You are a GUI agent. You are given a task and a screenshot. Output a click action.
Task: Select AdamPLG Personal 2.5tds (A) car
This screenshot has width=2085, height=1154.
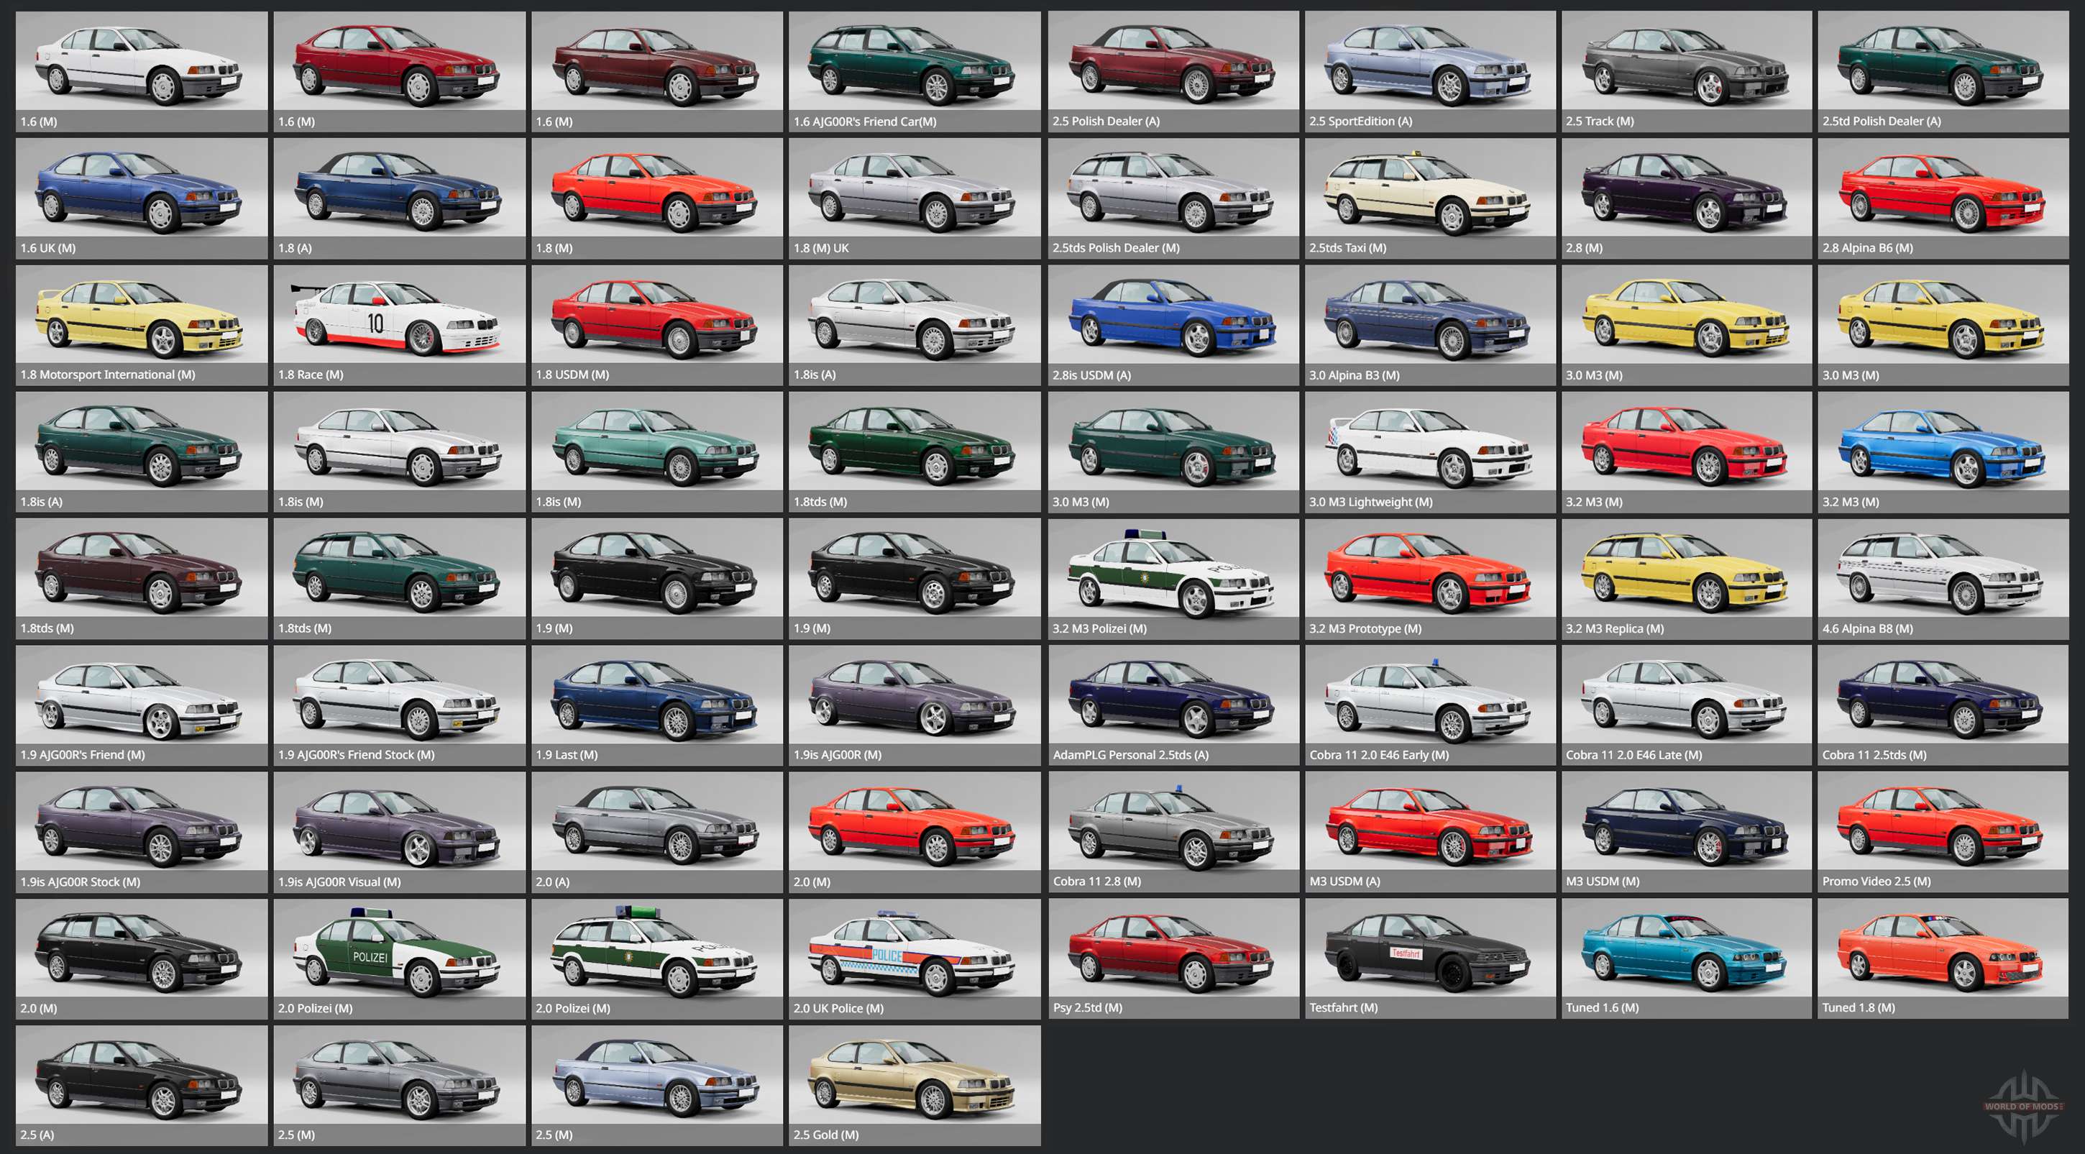1173,705
